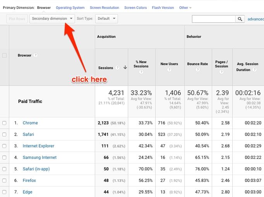Sort by Avg. Session Duration header
This screenshot has height=197, width=264.
tap(247, 67)
